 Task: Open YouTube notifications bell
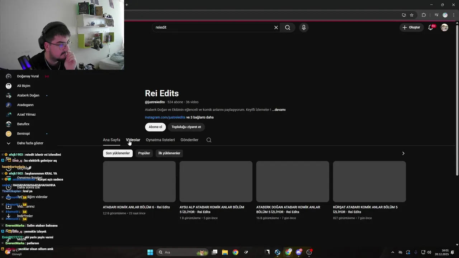pyautogui.click(x=431, y=27)
